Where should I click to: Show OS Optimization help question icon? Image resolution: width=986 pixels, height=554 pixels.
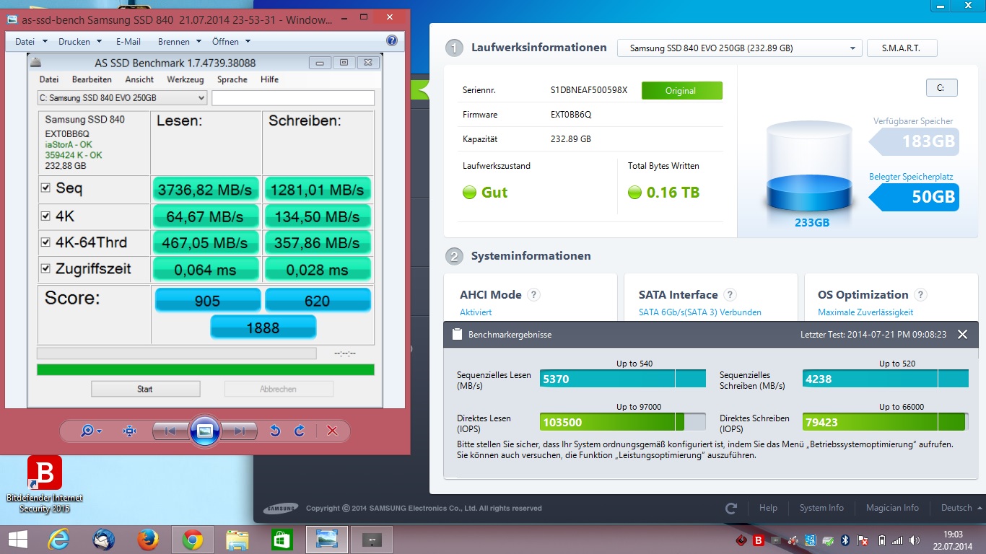point(920,294)
